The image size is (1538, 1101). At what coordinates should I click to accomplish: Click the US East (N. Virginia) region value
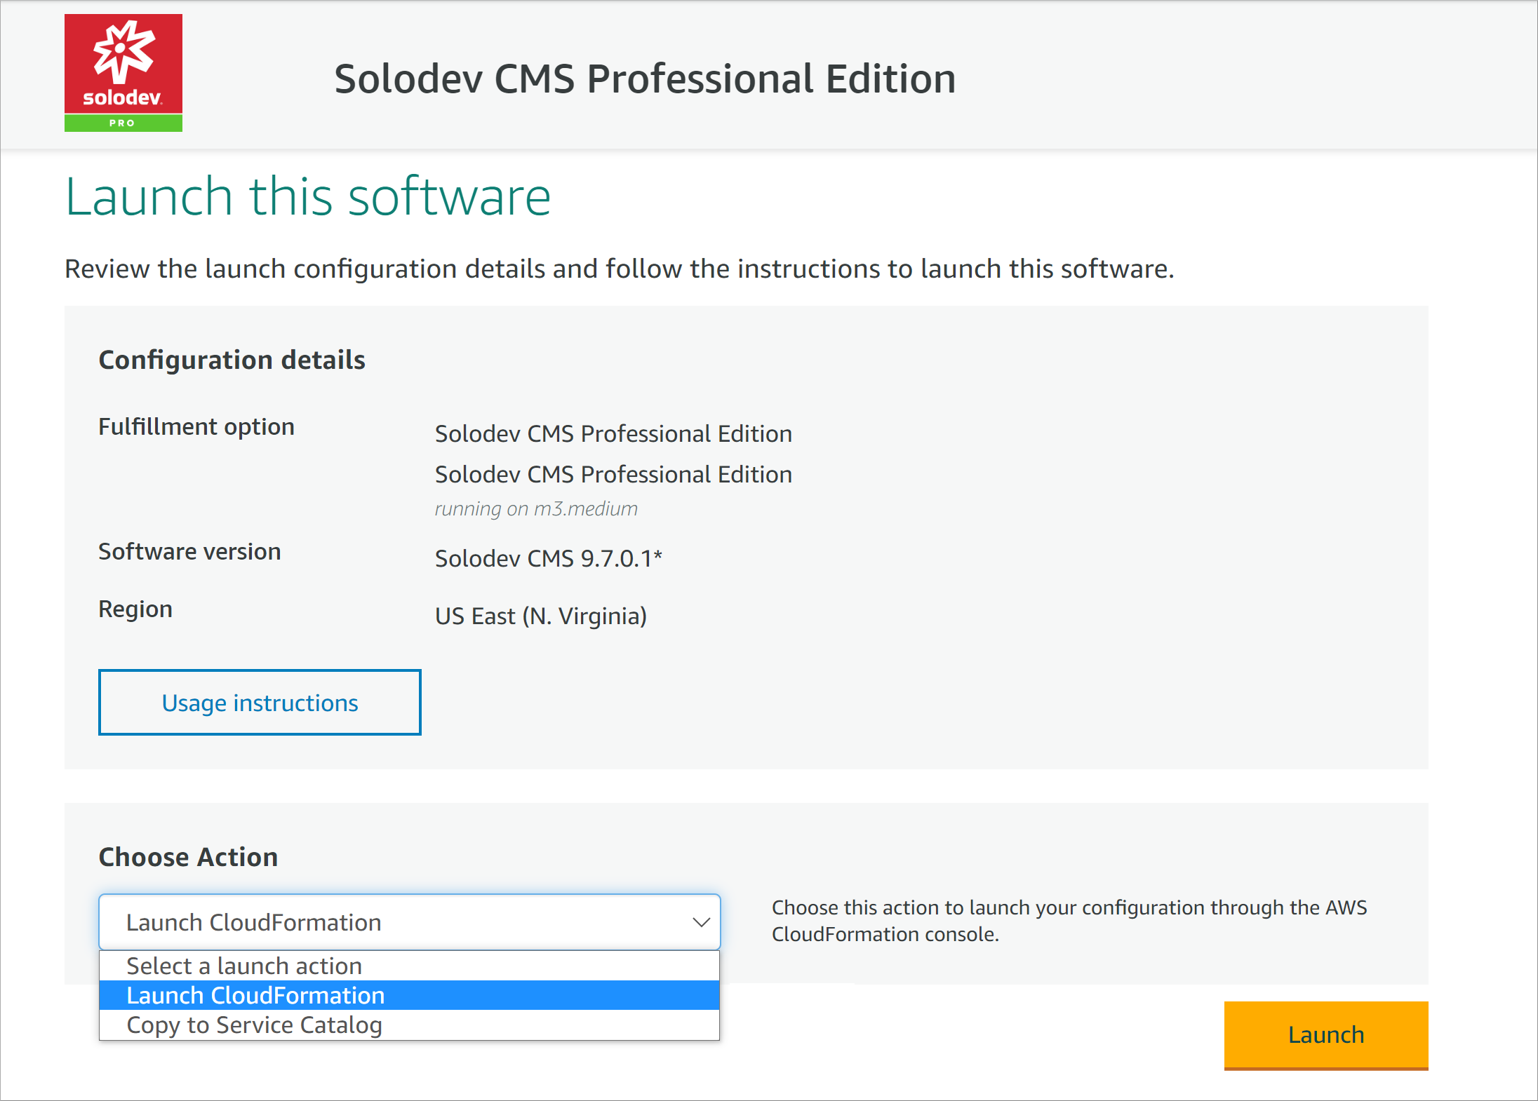(x=541, y=616)
